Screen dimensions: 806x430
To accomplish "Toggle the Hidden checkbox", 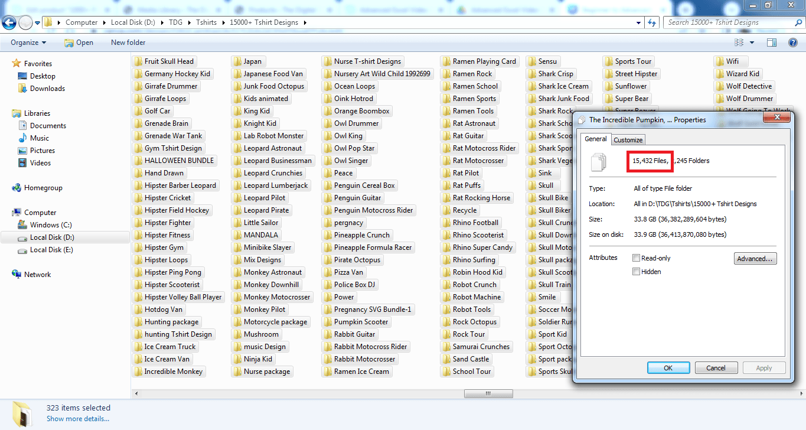I will point(636,272).
